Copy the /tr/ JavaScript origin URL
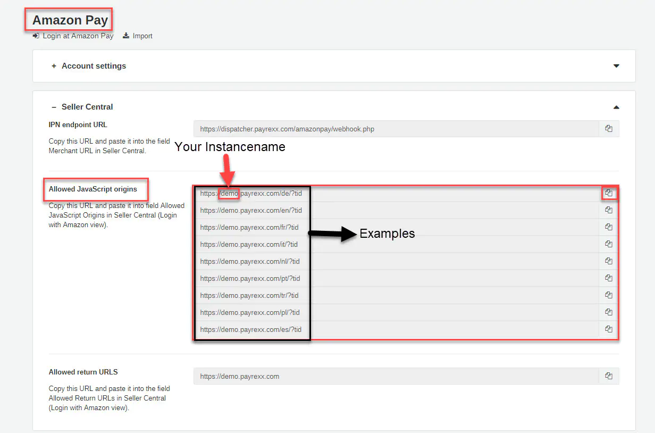 pos(609,295)
